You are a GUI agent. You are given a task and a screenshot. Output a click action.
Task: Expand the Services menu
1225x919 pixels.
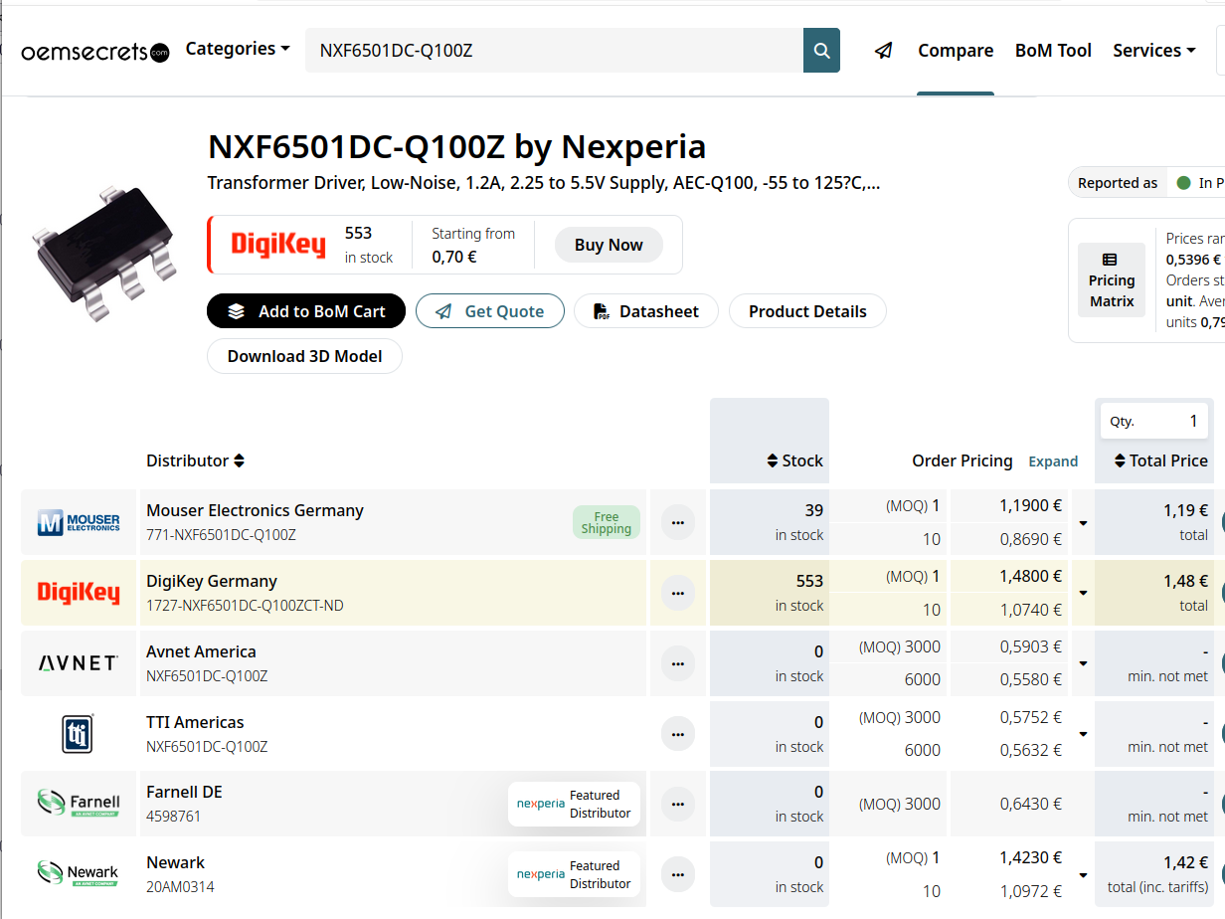click(1153, 51)
